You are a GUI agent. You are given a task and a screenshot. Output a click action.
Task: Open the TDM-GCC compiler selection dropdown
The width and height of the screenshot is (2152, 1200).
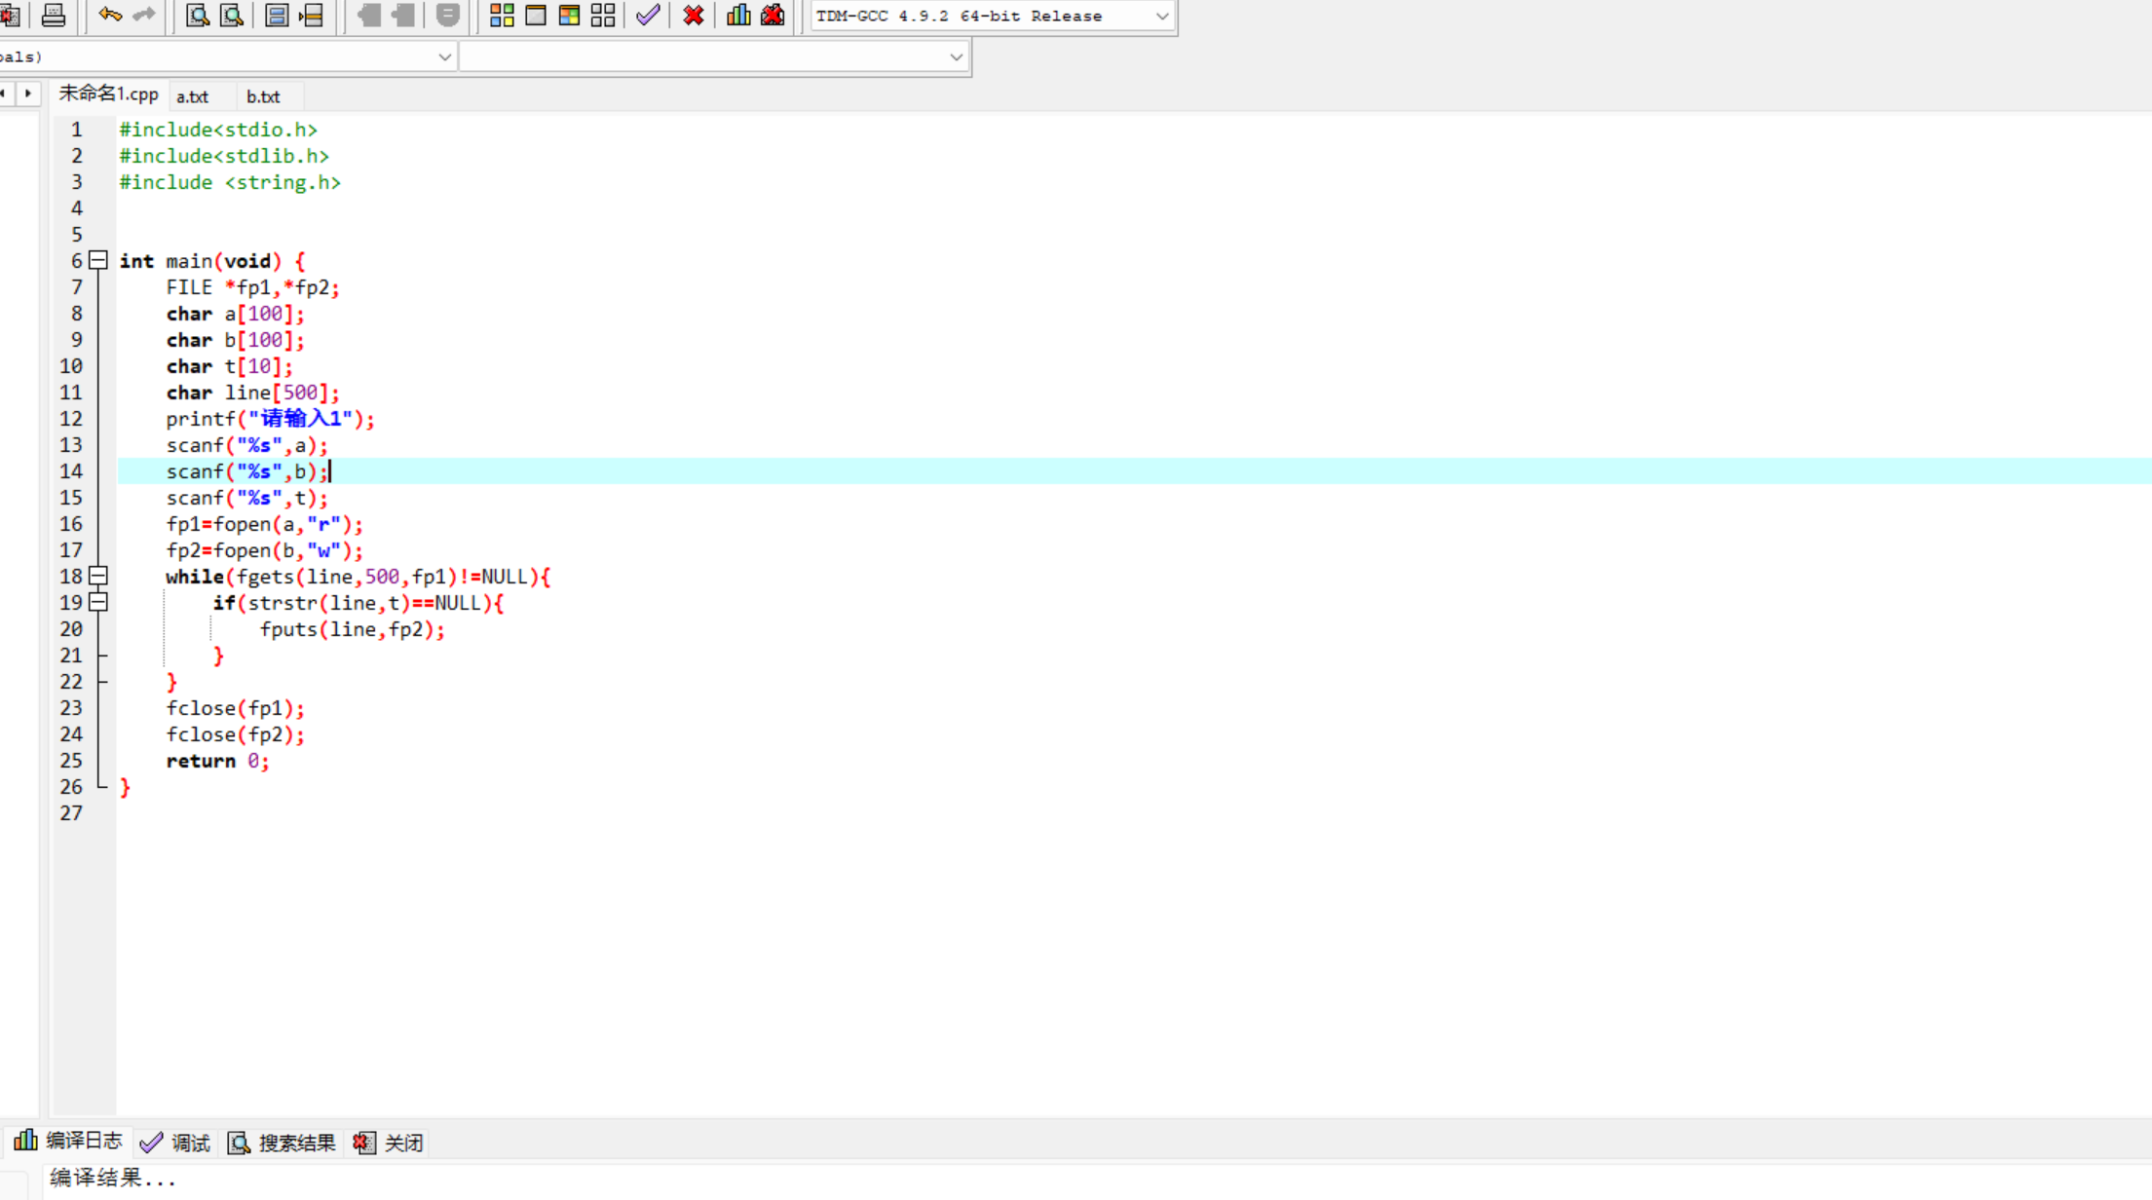point(1161,16)
